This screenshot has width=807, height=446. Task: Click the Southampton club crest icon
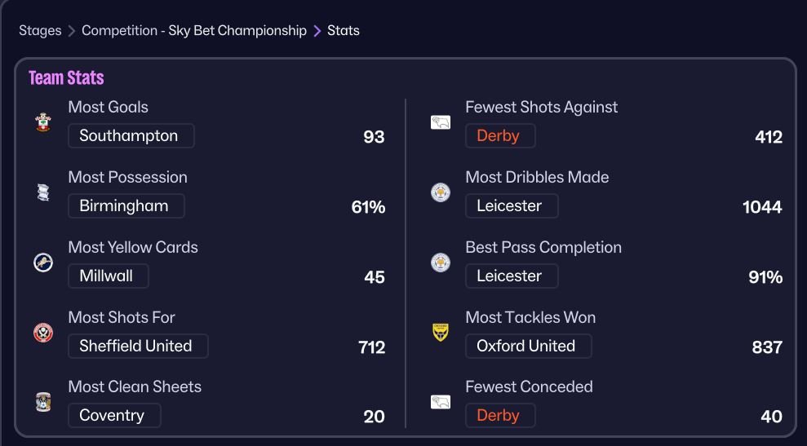tap(43, 122)
